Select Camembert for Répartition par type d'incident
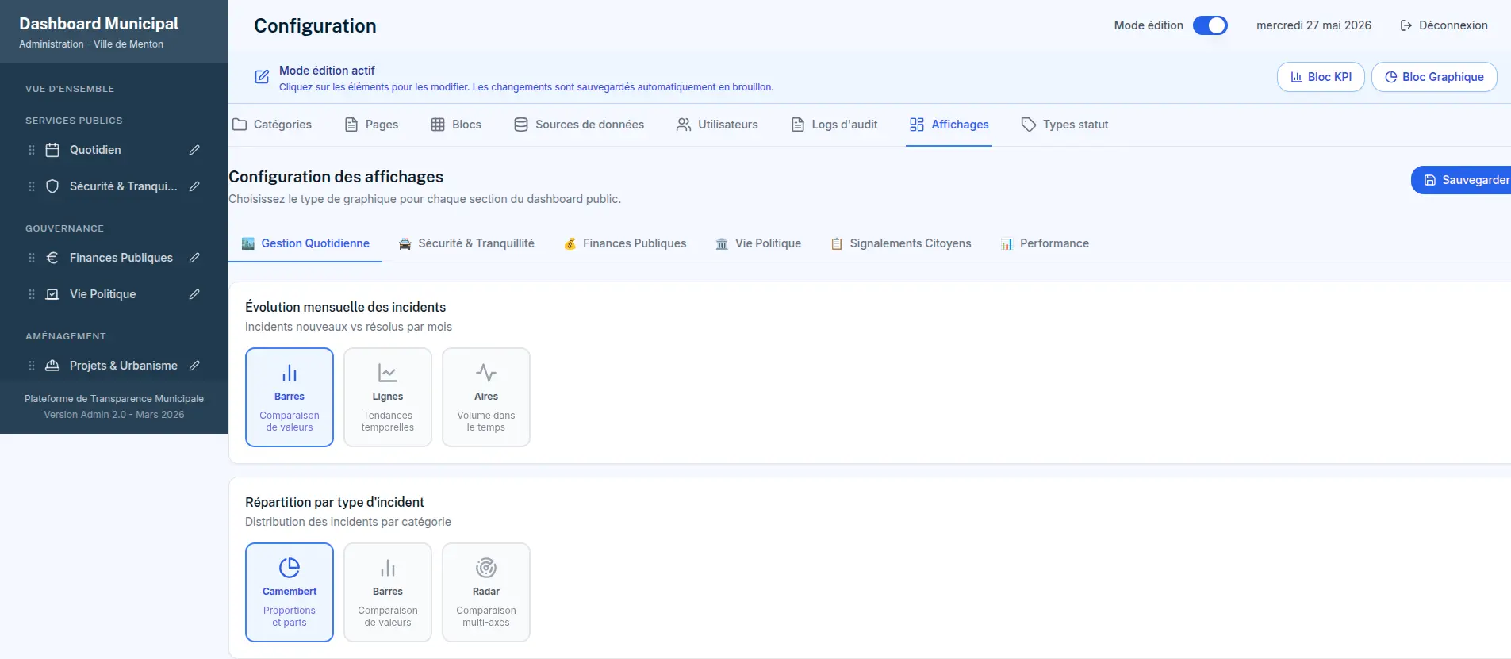1511x659 pixels. (x=290, y=592)
